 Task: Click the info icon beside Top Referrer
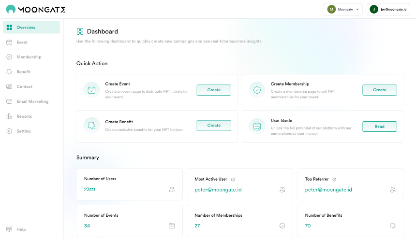tap(334, 180)
